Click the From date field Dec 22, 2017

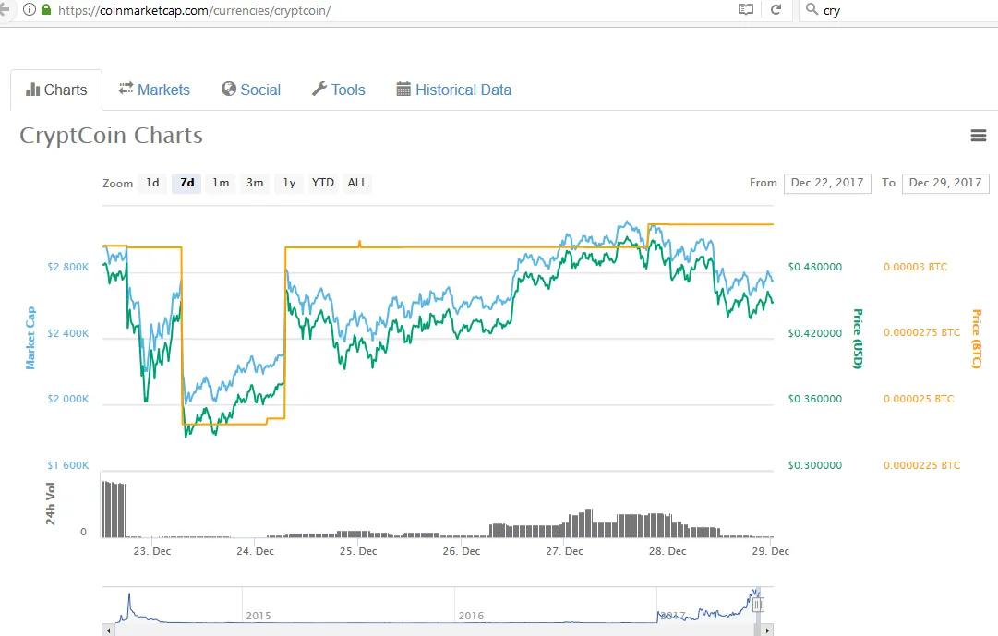coord(827,183)
